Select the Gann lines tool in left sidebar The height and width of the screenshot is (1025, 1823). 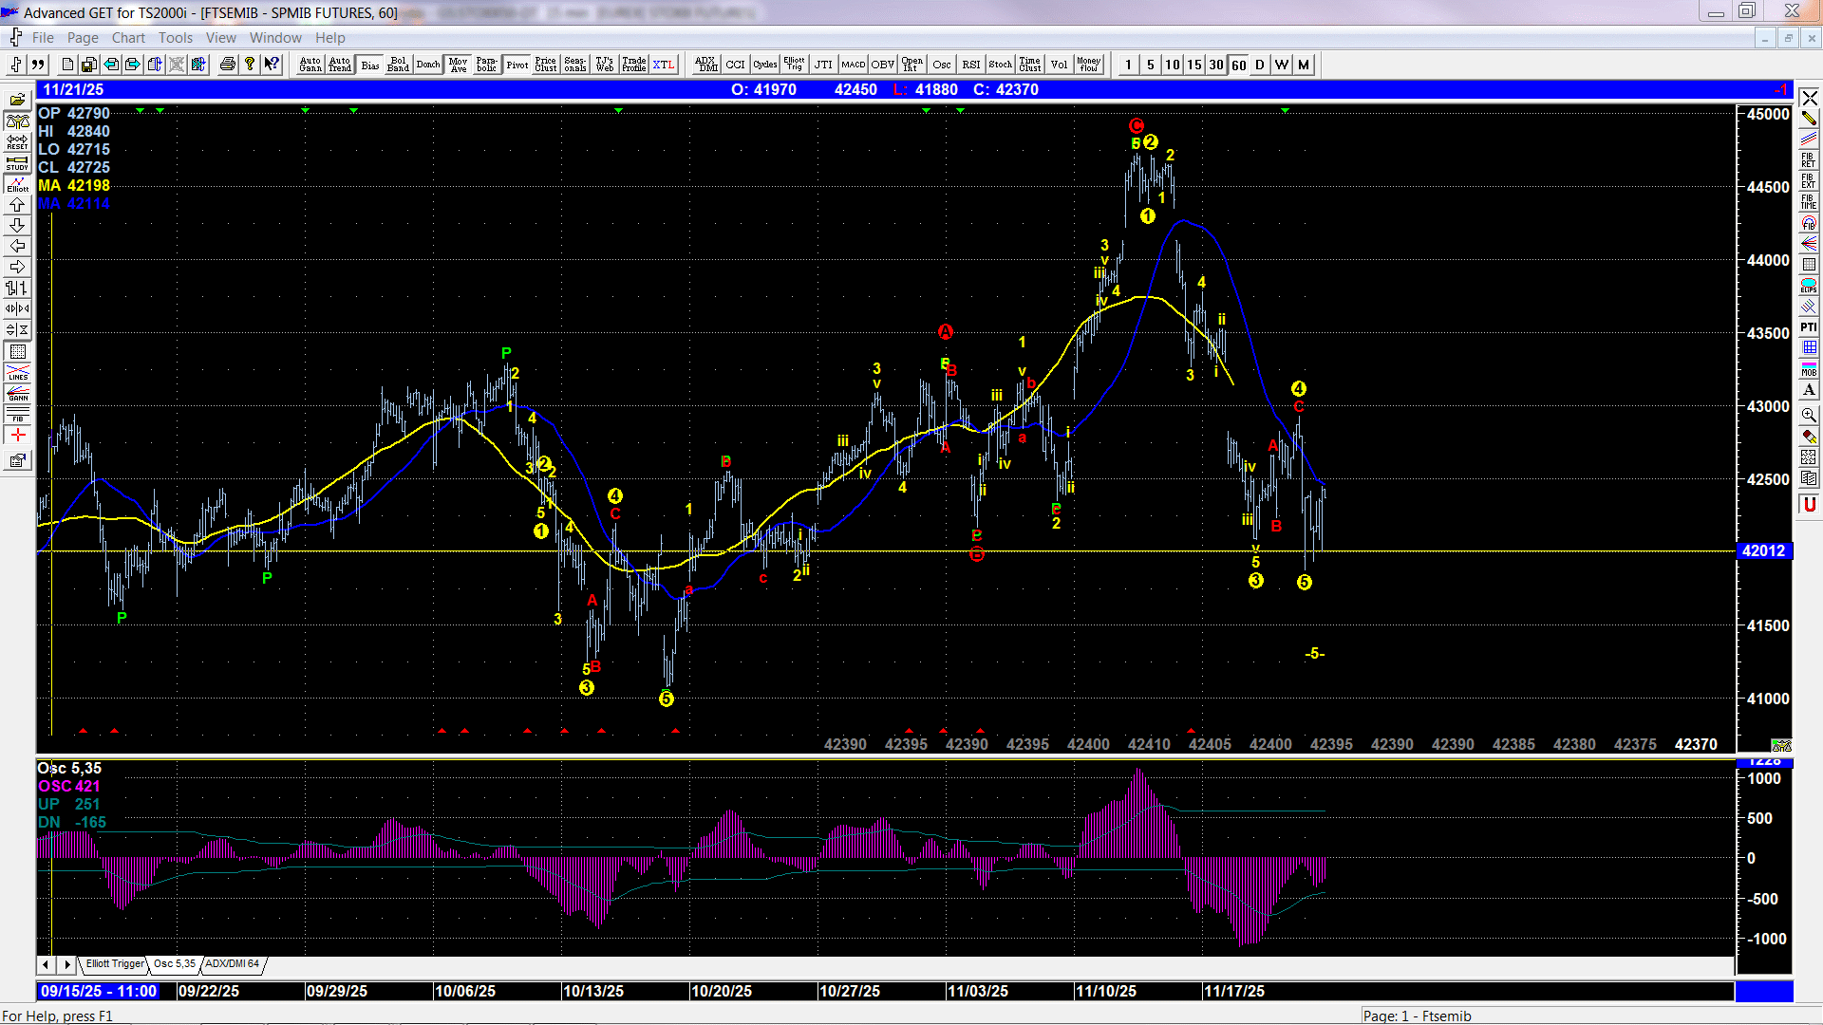(x=17, y=393)
